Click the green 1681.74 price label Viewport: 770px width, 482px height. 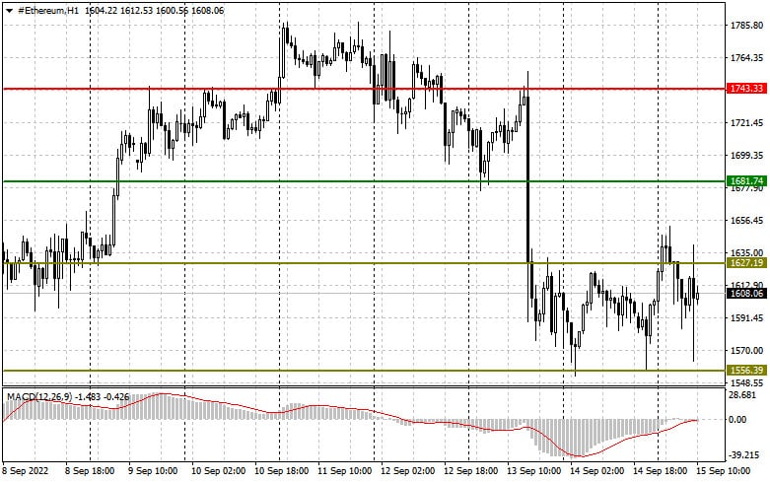click(746, 180)
